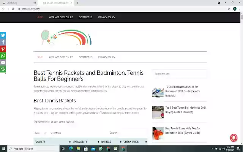Viewport: 243px width, 152px height.
Task: Open Windows notification center
Action: (x=238, y=149)
